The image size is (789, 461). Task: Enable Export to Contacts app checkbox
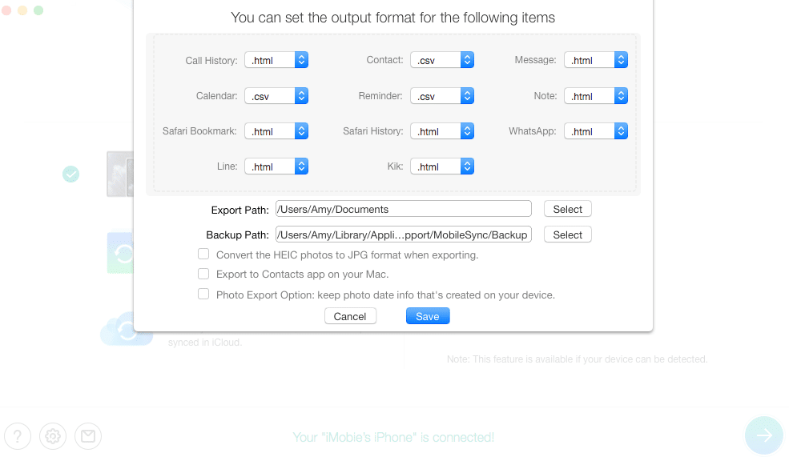click(x=203, y=274)
